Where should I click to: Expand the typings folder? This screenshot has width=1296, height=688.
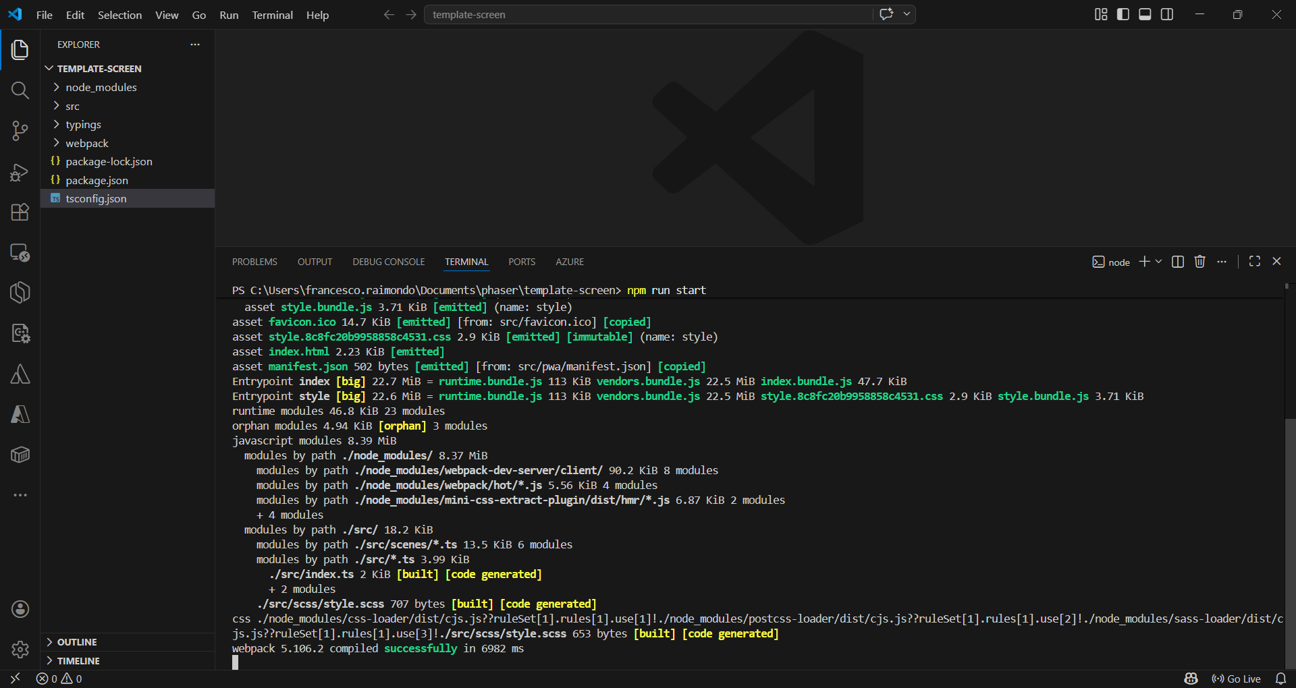click(128, 125)
